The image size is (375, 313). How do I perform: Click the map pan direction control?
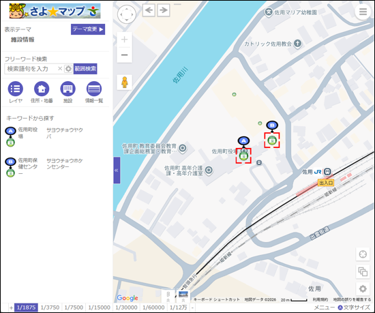[x=127, y=14]
